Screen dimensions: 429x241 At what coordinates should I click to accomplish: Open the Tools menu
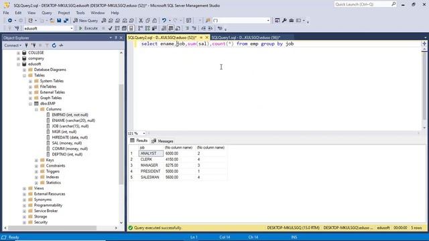(x=80, y=13)
